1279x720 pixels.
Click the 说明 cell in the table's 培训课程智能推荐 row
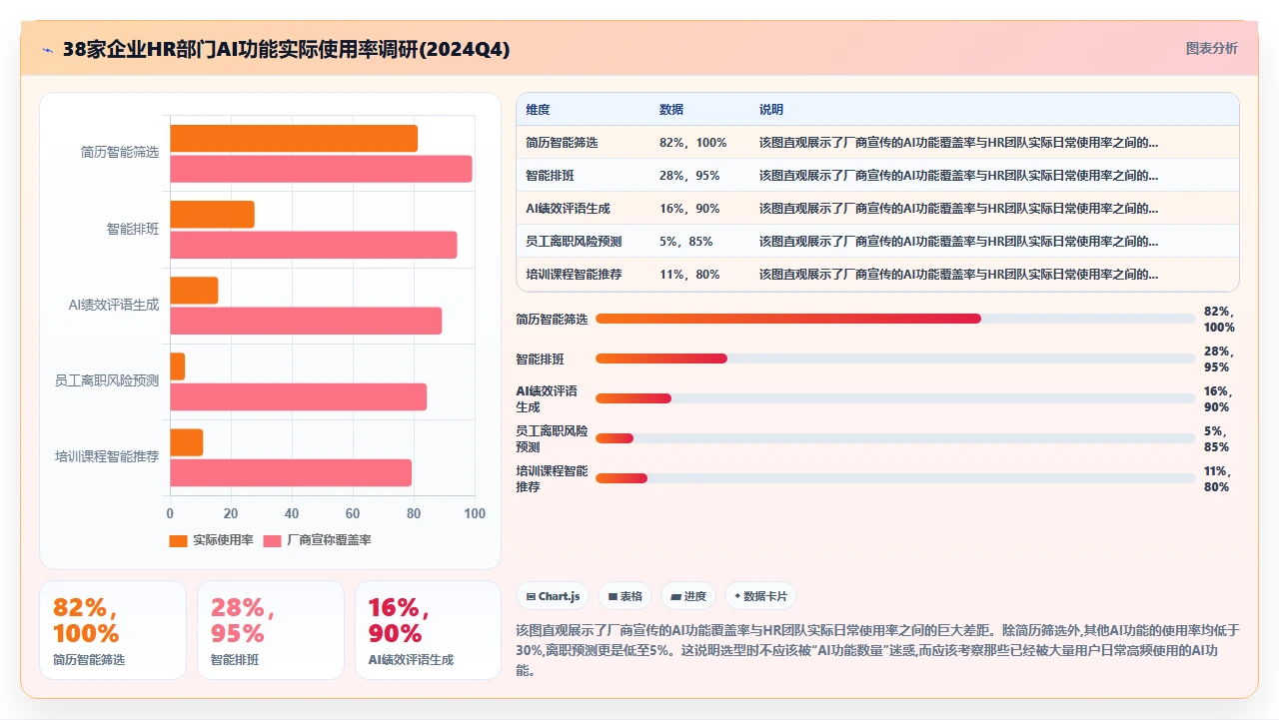coord(959,275)
